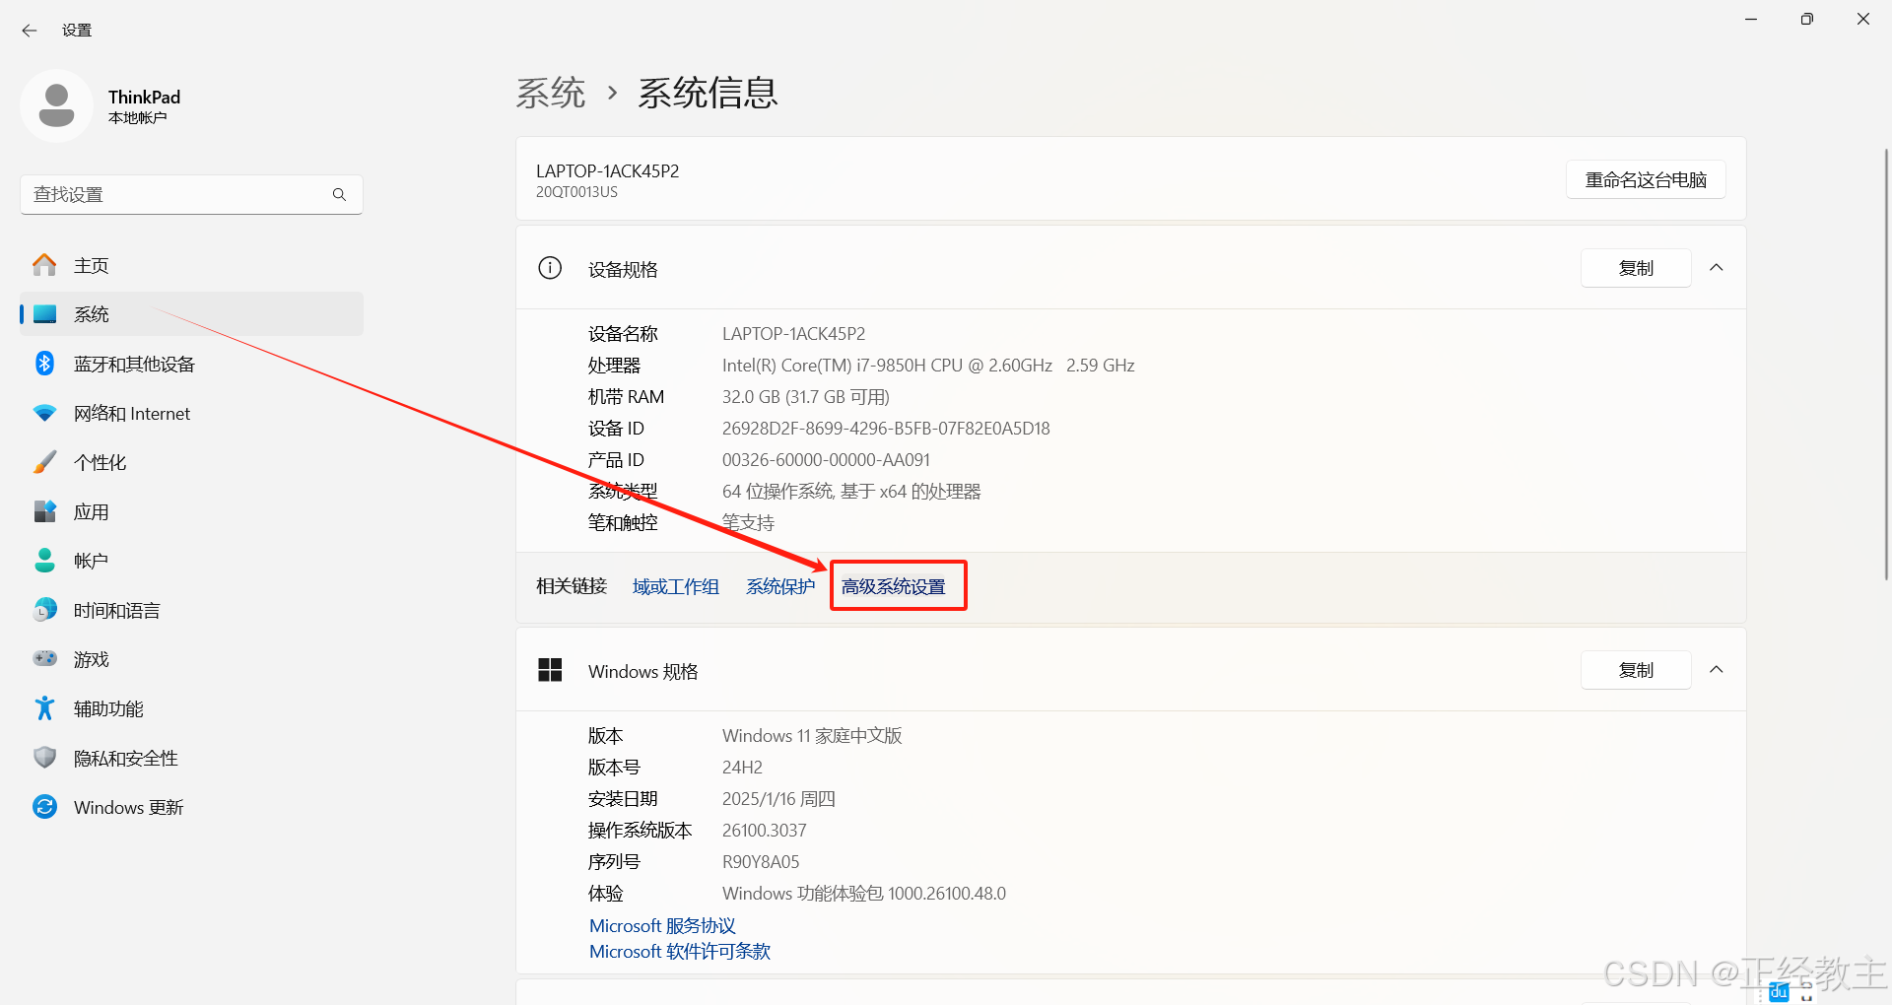Click the Windows logo icon
The image size is (1892, 1005).
tap(550, 670)
